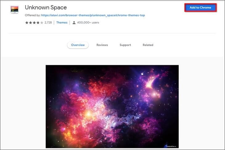225x150 pixels.
Task: Click the second rating star
Action: 30,23
